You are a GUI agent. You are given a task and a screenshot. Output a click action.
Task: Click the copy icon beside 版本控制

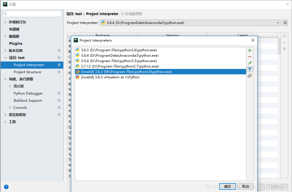point(59,51)
